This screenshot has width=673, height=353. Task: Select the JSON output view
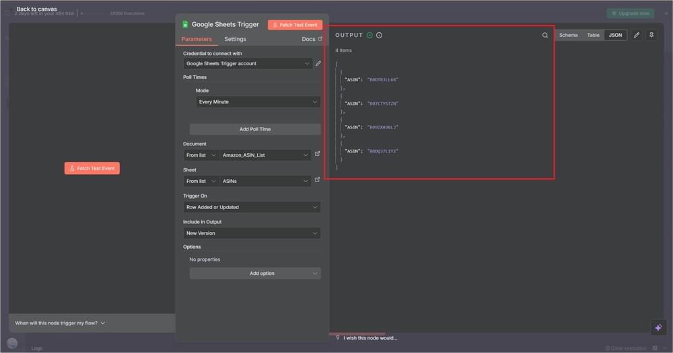pyautogui.click(x=615, y=35)
